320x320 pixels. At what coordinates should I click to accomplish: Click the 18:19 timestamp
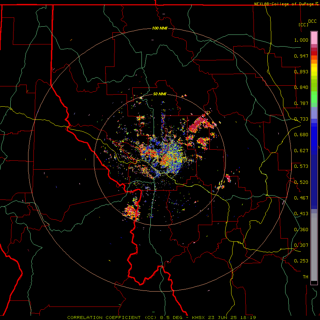pos(248,318)
